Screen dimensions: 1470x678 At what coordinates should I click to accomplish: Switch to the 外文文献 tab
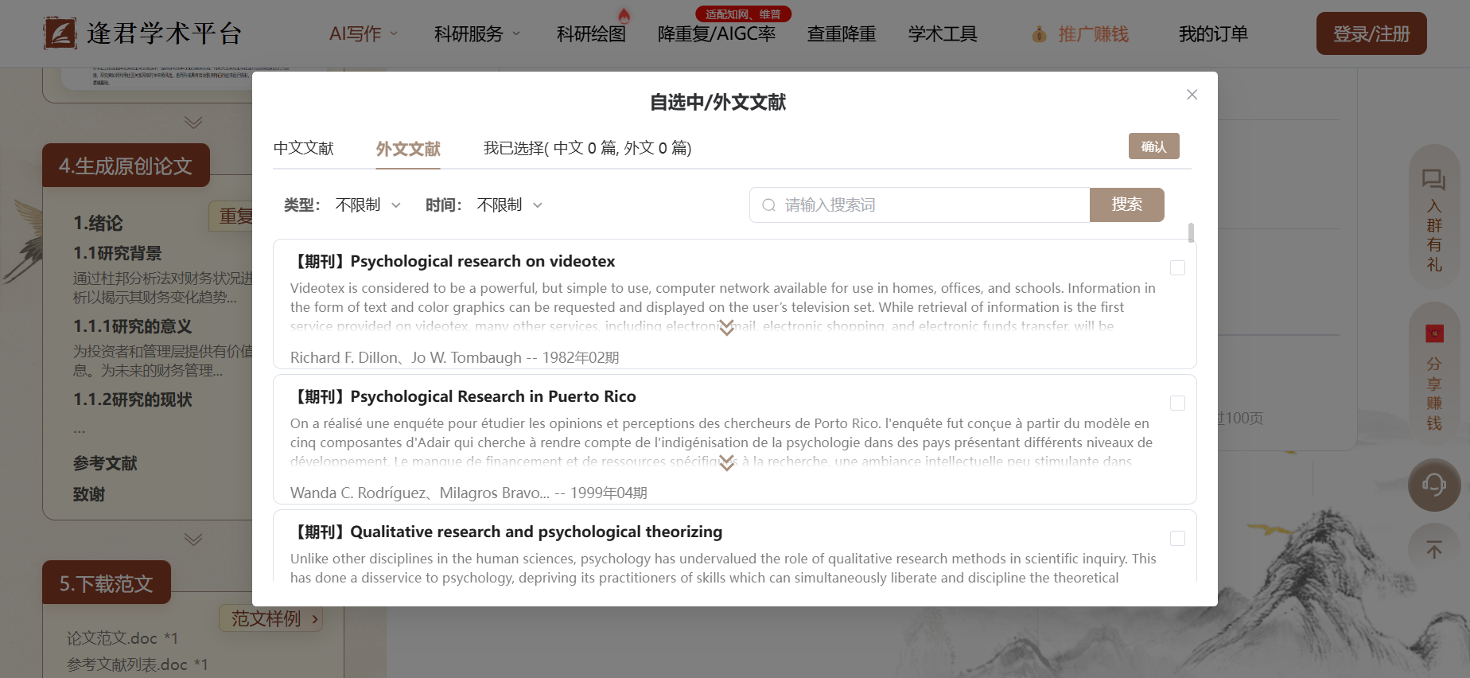408,149
